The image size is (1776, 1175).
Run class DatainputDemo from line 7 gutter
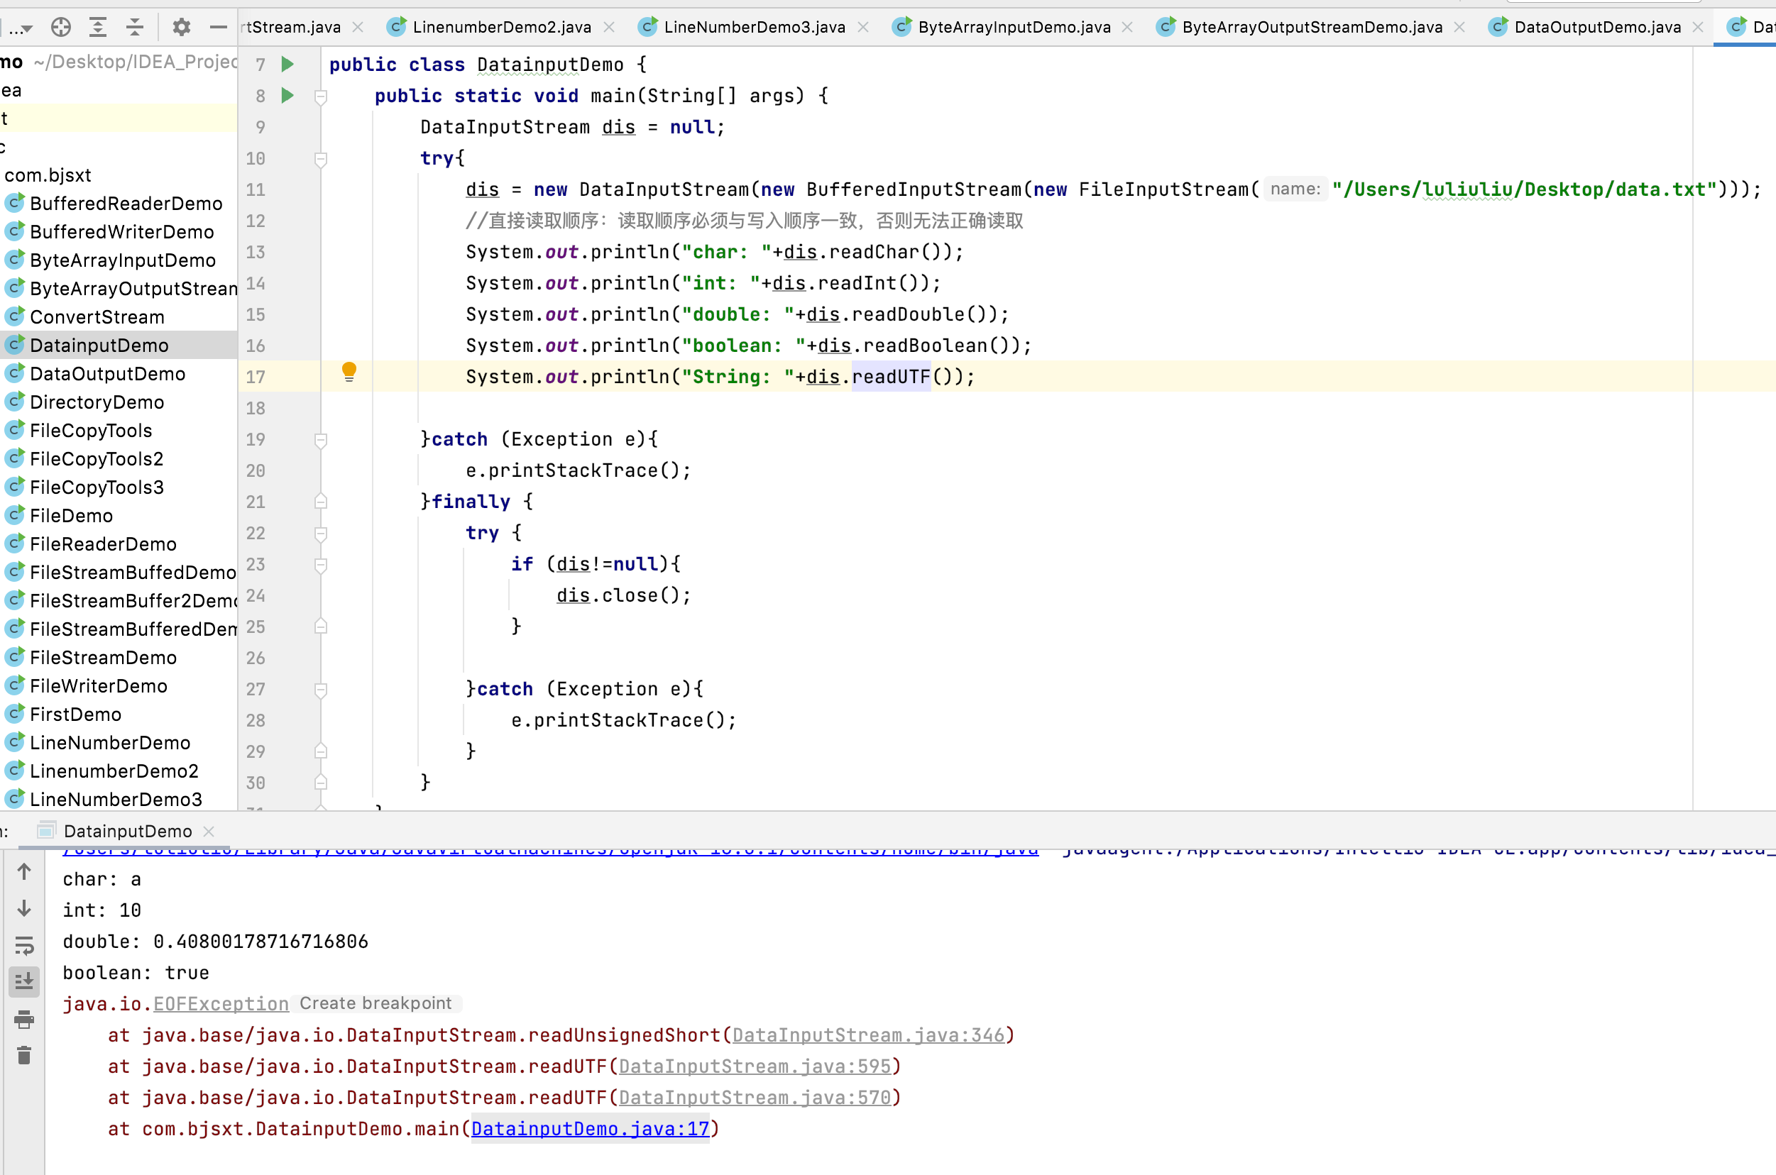[x=287, y=65]
